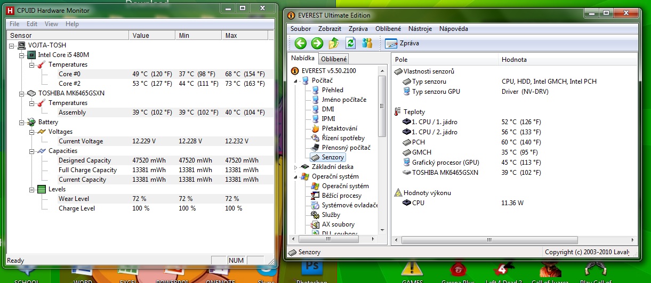Click the green Back arrow in EVEREST toolbar
651x283 pixels.
click(x=300, y=43)
